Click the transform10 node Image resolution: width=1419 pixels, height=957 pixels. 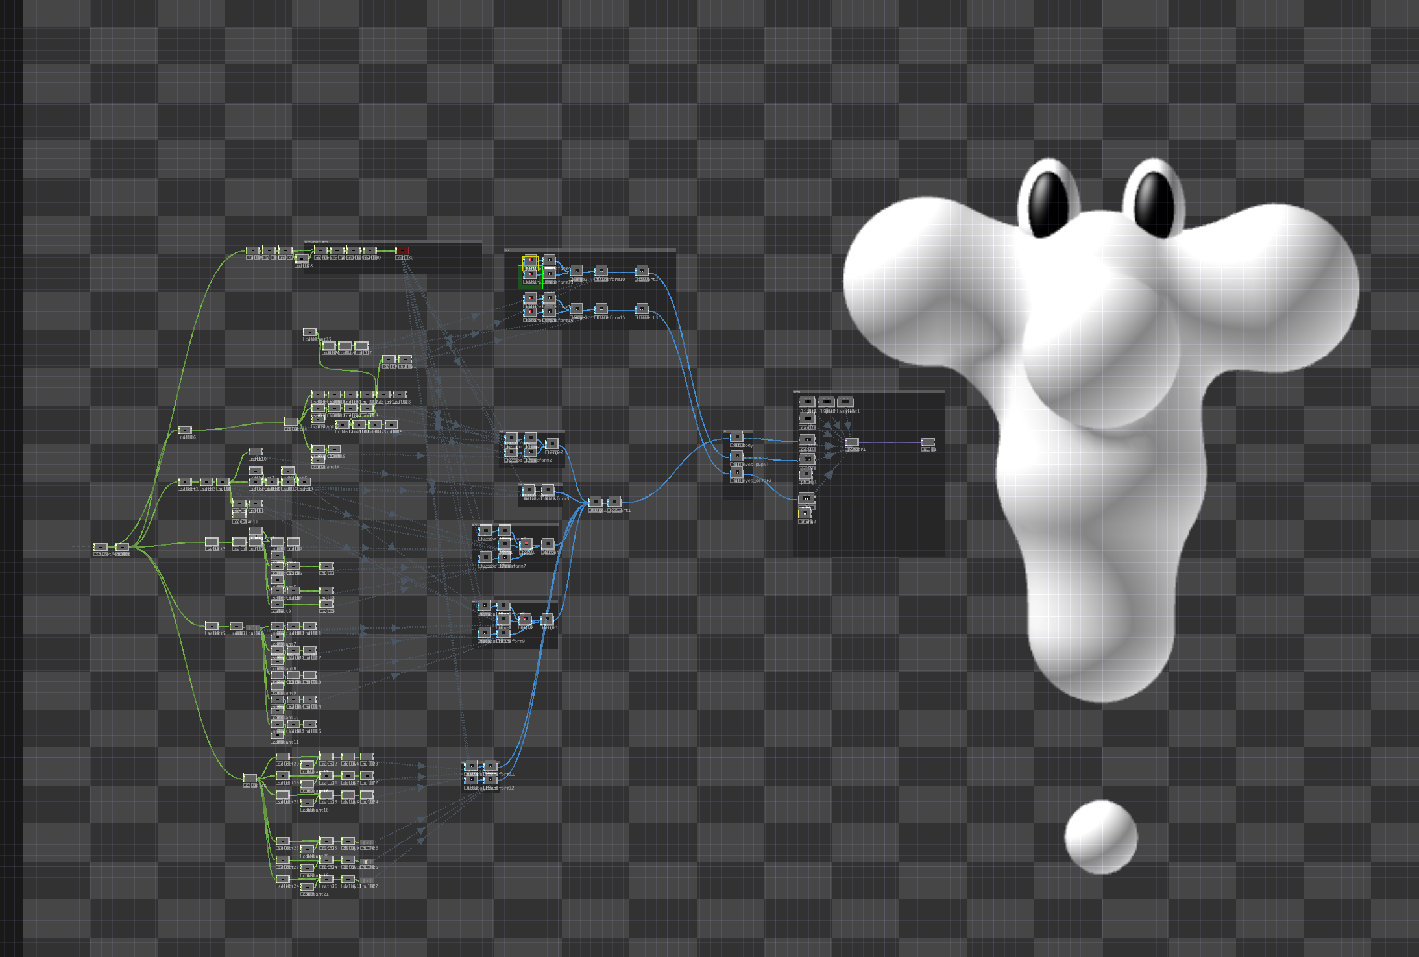click(601, 271)
